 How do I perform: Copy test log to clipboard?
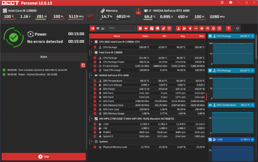point(83,65)
